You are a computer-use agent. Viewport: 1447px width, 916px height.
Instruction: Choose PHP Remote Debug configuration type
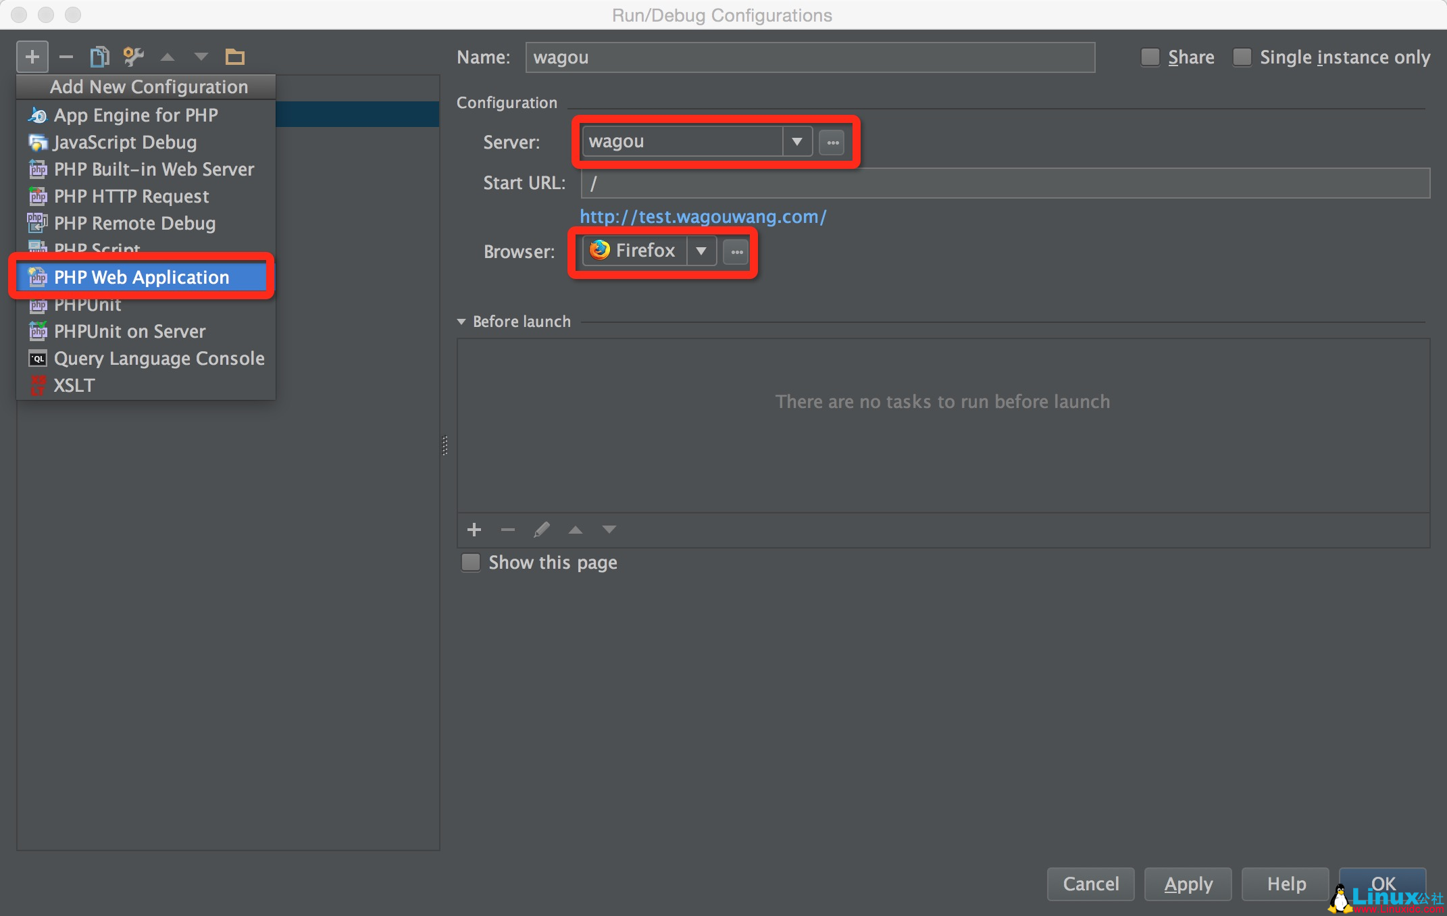[x=134, y=223]
